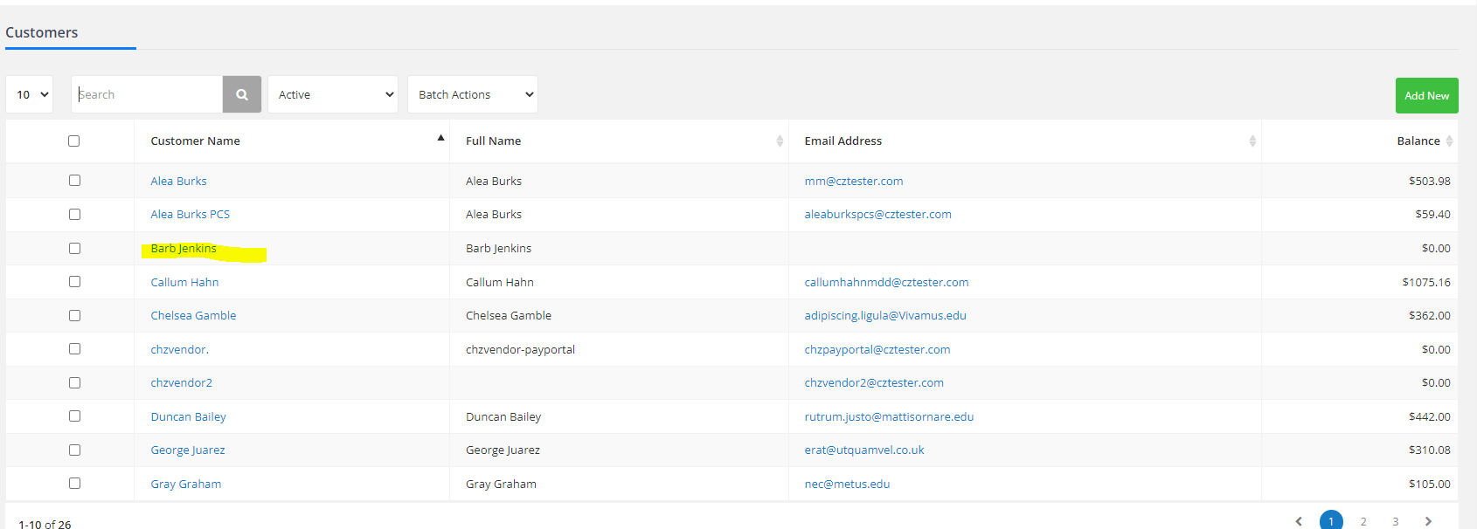Screen dimensions: 1477x529
Task: Click the $310.08 balance cell
Action: tap(1429, 450)
